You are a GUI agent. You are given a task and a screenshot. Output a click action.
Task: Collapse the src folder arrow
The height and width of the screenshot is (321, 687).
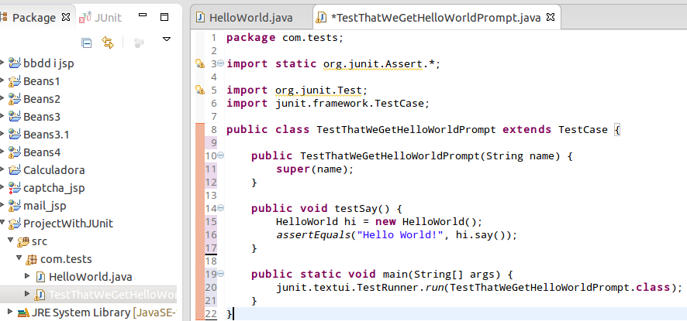pyautogui.click(x=10, y=241)
